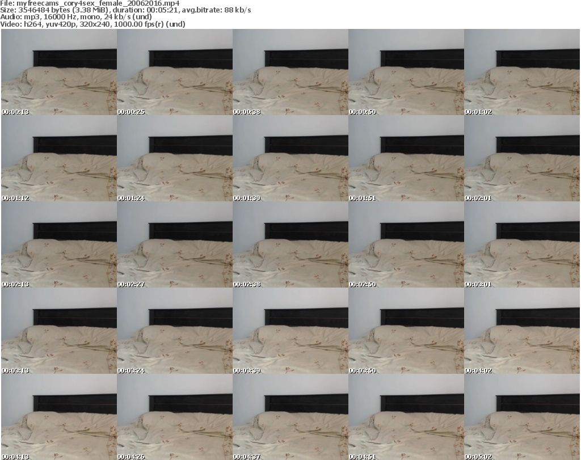The height and width of the screenshot is (460, 581).
Task: Select the thumbnail frame at 00:05:02
Action: click(x=522, y=417)
